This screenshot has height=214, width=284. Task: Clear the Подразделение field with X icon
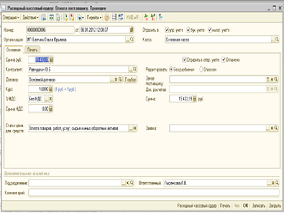[128, 183]
